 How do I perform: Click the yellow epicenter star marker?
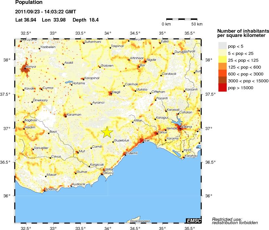pyautogui.click(x=107, y=132)
